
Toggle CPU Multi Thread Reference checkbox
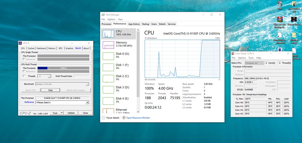24,71
